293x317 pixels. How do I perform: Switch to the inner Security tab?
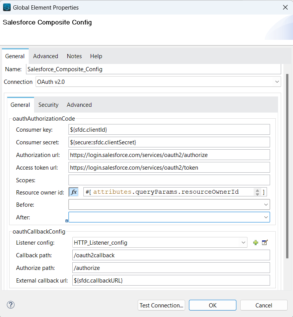tap(48, 105)
